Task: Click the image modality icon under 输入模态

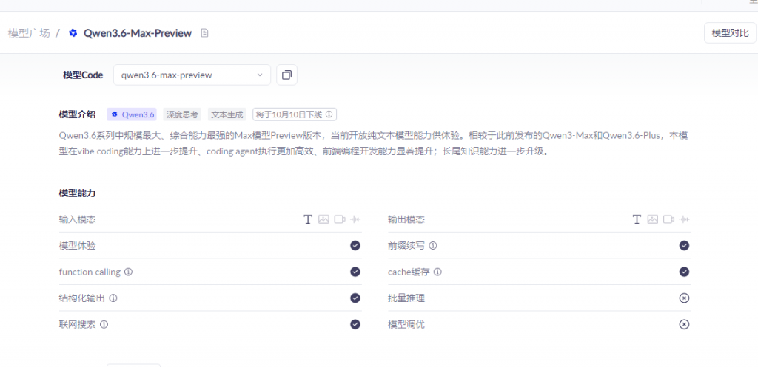Action: [x=323, y=219]
